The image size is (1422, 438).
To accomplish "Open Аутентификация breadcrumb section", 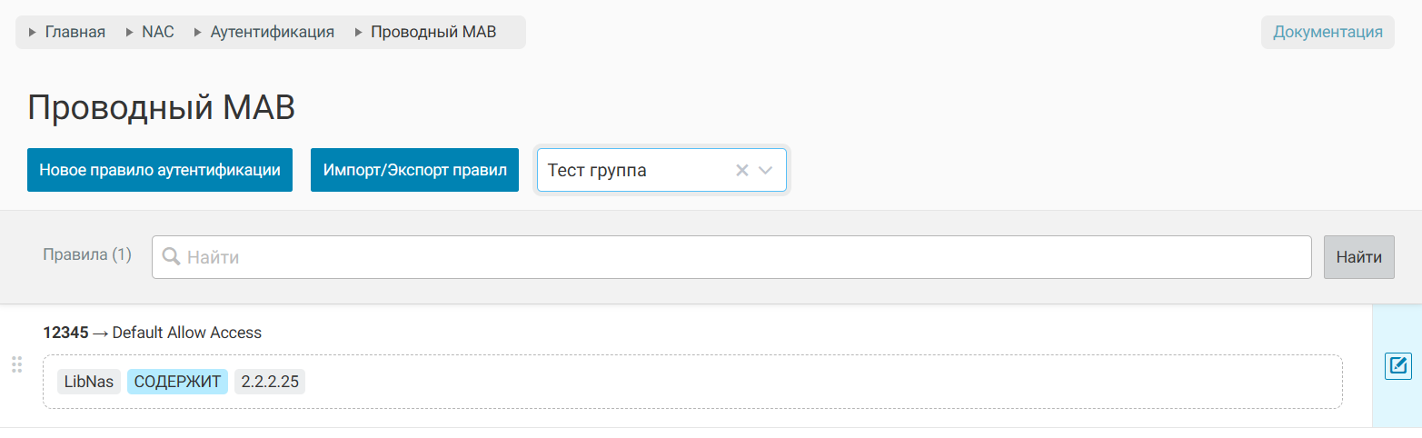I will point(272,32).
